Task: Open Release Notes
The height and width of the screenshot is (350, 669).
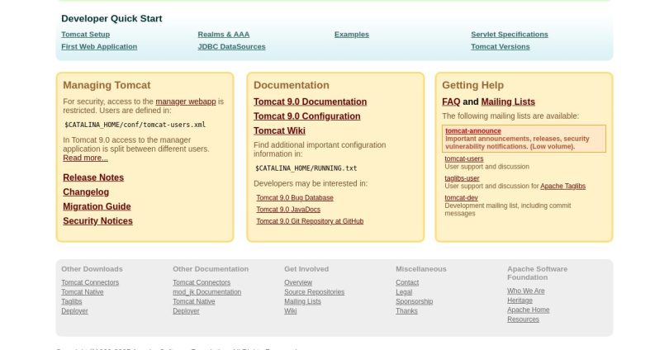Action: [93, 177]
